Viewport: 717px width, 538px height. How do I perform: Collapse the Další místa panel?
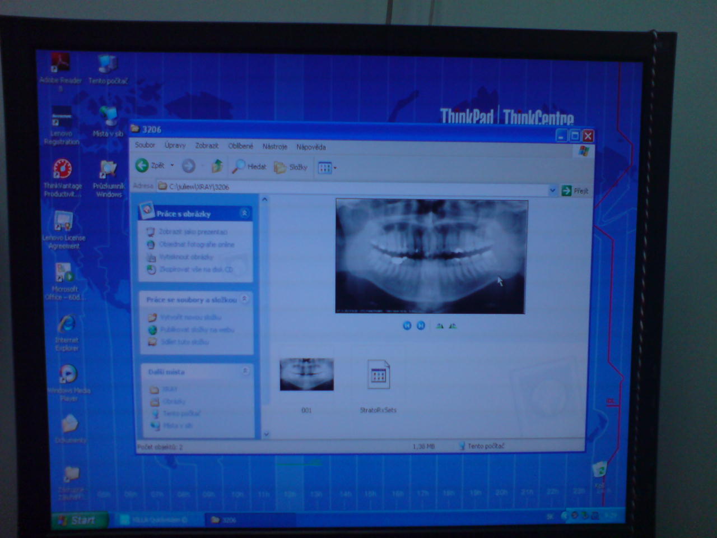[x=245, y=371]
